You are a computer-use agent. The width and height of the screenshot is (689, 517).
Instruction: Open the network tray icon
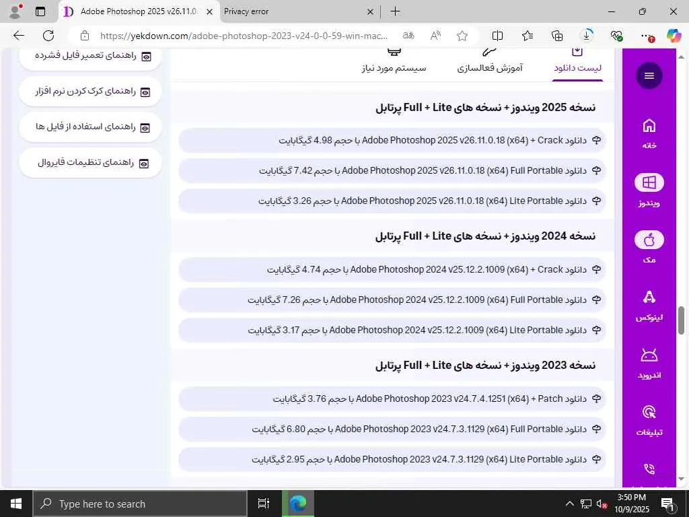tap(586, 504)
